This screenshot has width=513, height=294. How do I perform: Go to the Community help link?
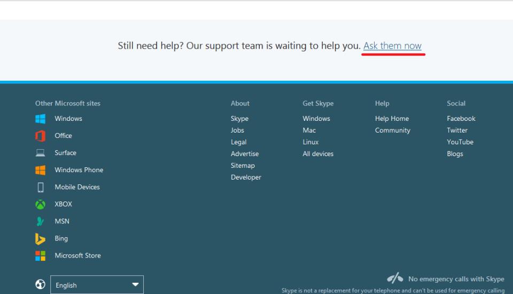point(392,130)
